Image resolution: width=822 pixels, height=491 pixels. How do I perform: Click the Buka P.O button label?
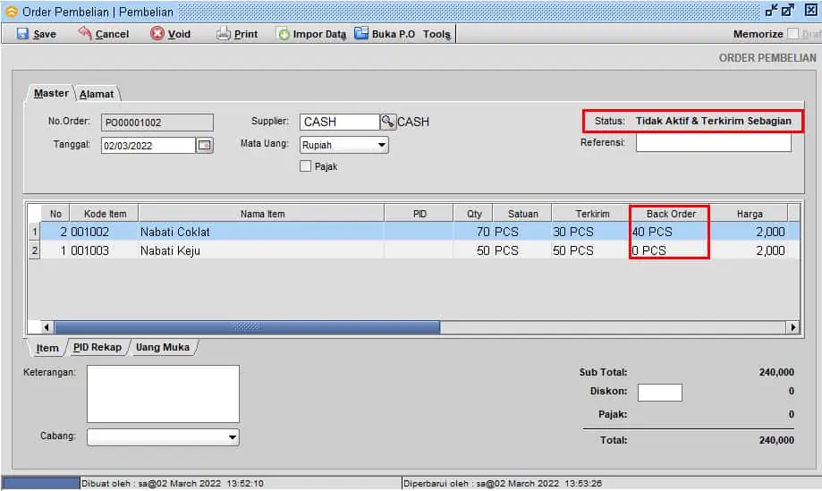coord(394,34)
